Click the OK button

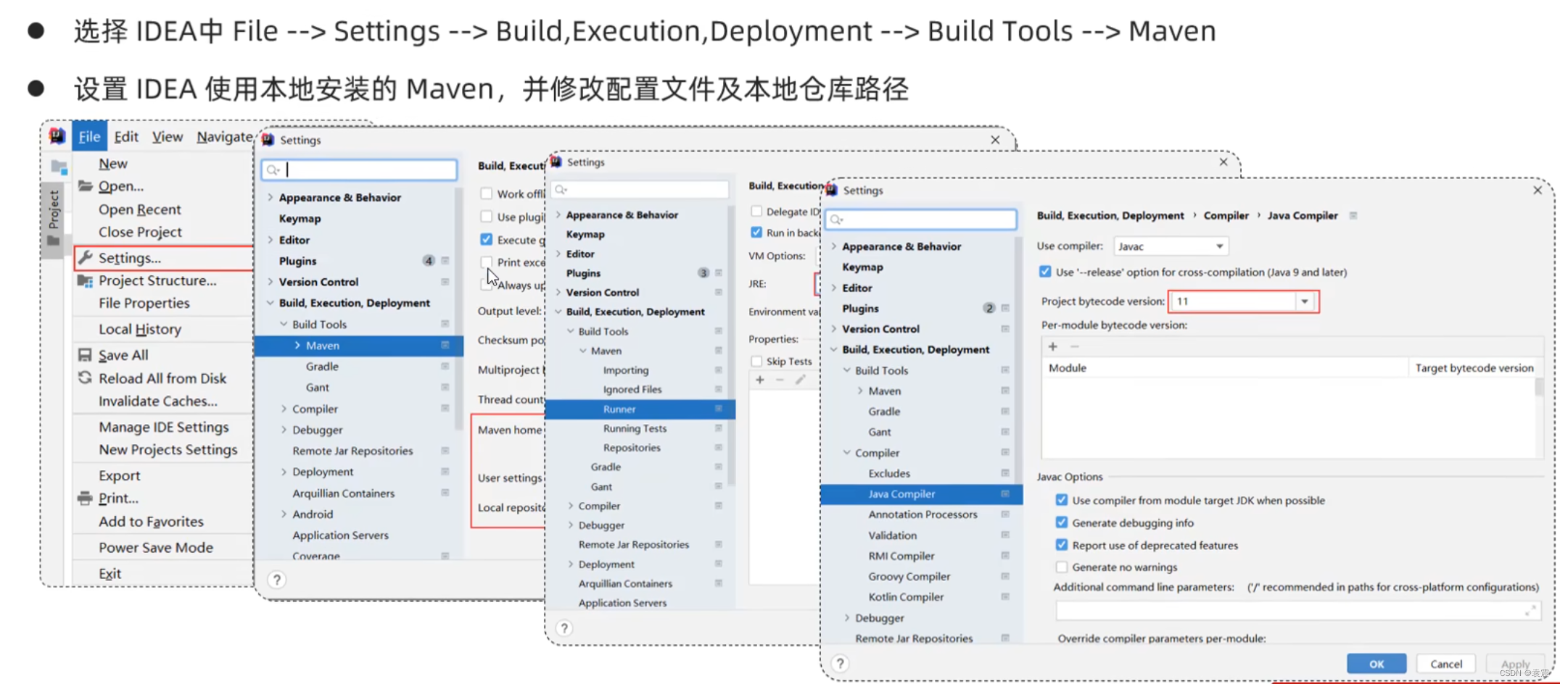click(1376, 663)
